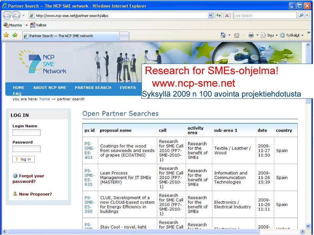Image resolution: width=314 pixels, height=235 pixels.
Task: Follow the home breadcrumb link
Action: tap(45, 99)
